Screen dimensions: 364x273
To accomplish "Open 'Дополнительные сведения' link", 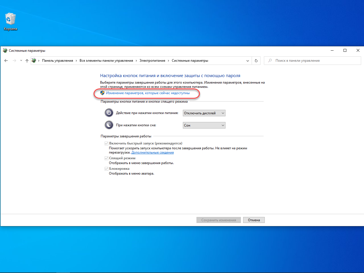I will coord(152,152).
